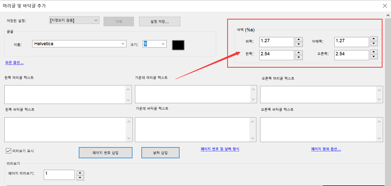Open the font size 9 dropdown
Image resolution: width=391 pixels, height=186 pixels.
[x=163, y=44]
